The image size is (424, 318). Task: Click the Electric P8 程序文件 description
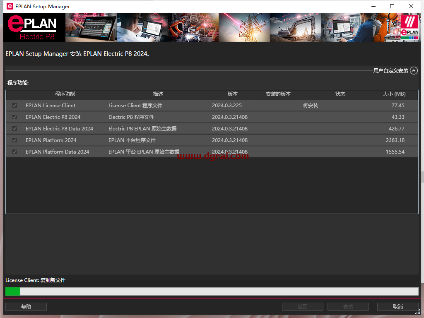click(x=131, y=117)
